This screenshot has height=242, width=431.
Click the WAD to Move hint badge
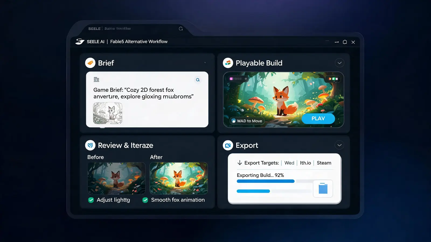click(x=247, y=121)
